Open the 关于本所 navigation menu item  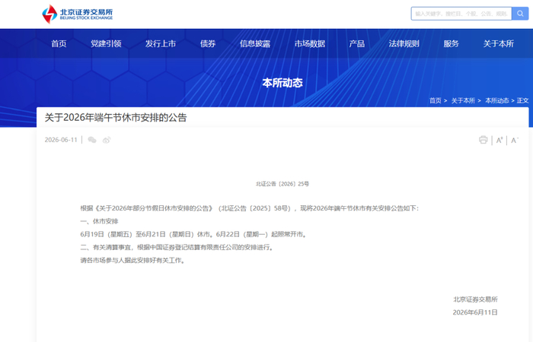(x=498, y=43)
